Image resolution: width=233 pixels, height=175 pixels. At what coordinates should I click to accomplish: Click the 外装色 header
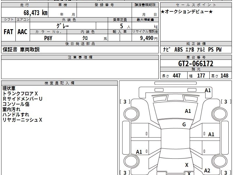coord(69,20)
